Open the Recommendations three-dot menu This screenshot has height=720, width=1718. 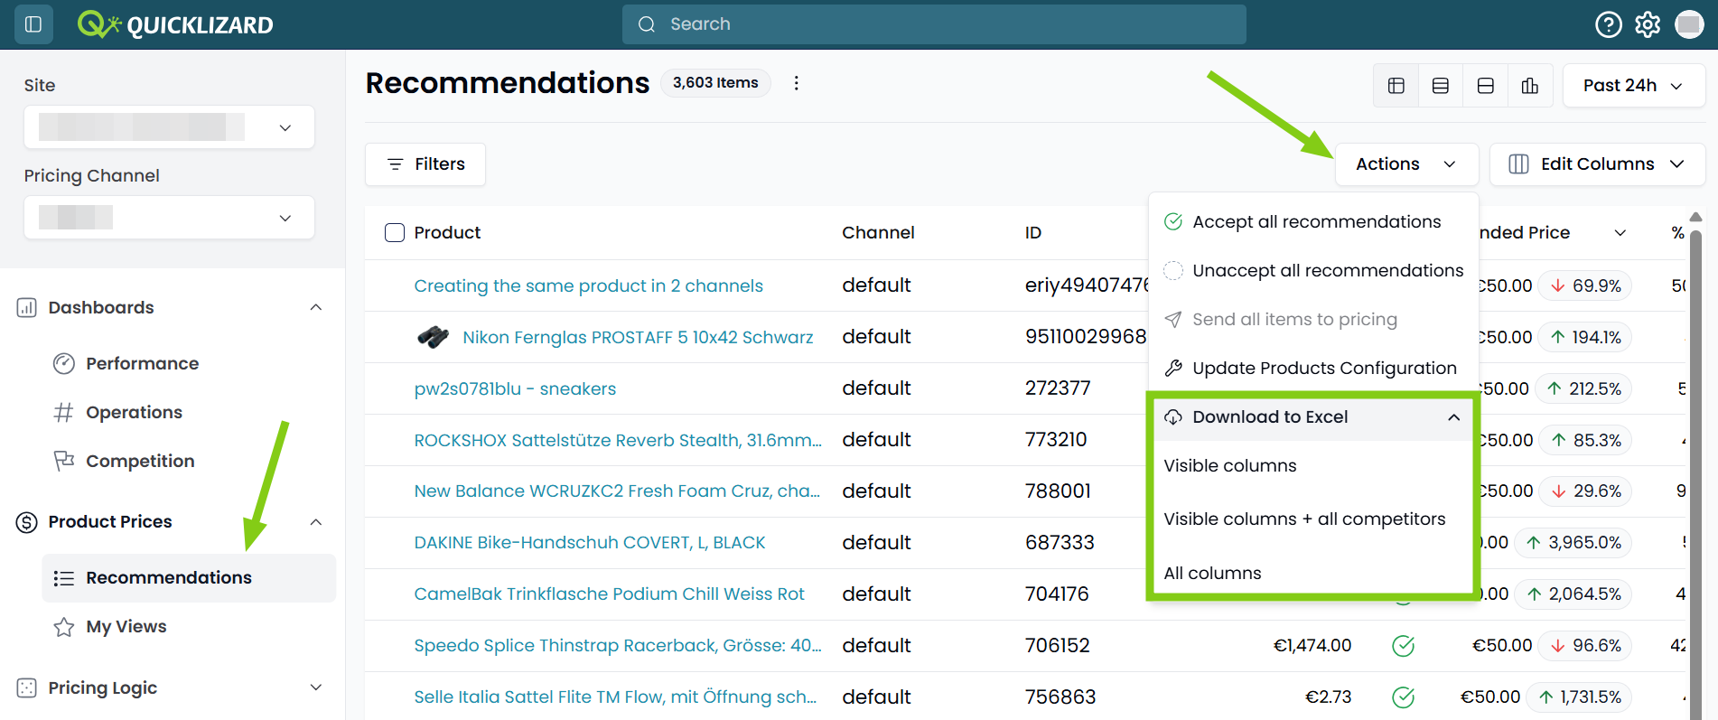[x=796, y=83]
